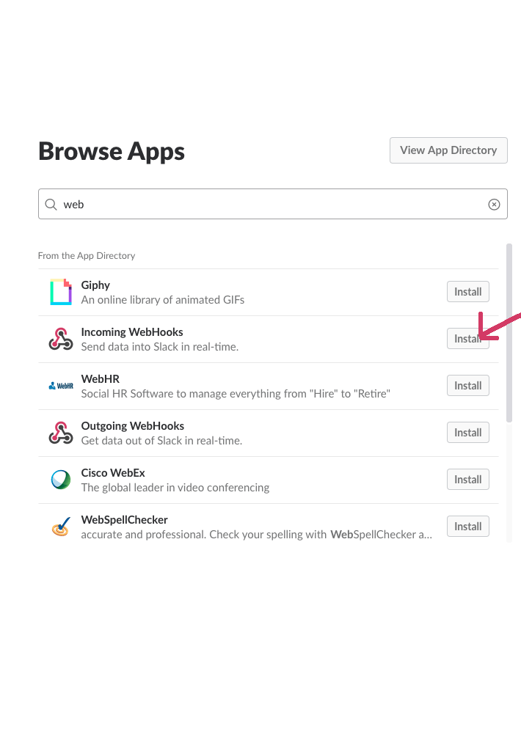The height and width of the screenshot is (729, 521).
Task: Open the Cisco WebEx title
Action: pos(113,473)
